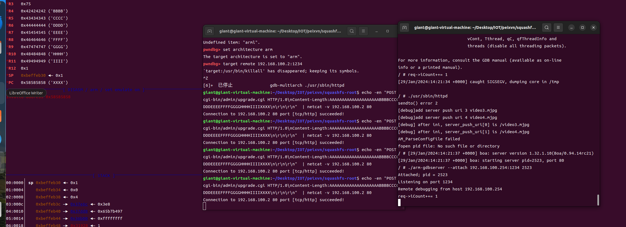
Task: Click the red invalid address 0x58585858
Action: 58,97
